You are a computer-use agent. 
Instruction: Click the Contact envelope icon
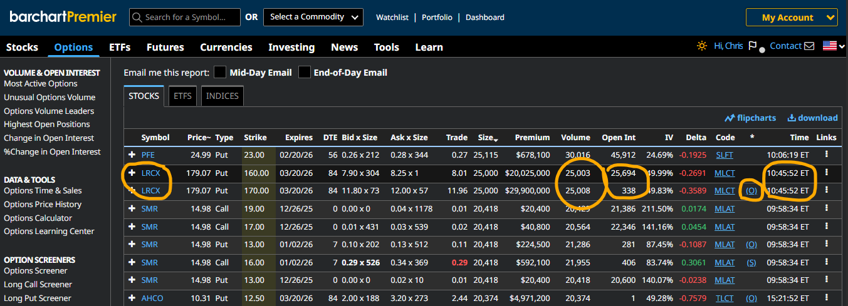[809, 46]
